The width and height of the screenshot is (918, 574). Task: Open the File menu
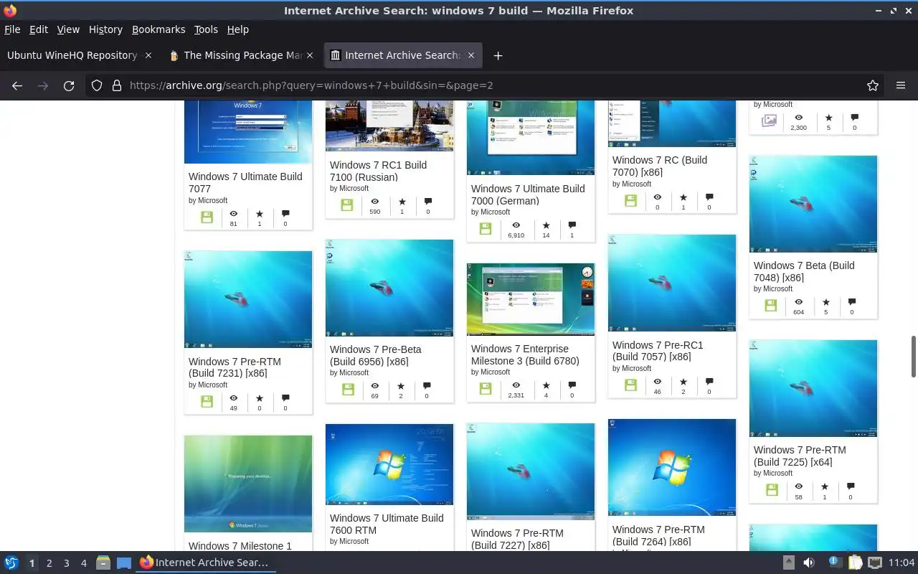coord(12,29)
